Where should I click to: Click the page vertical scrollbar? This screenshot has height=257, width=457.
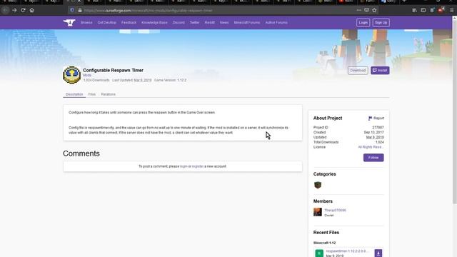click(x=454, y=111)
